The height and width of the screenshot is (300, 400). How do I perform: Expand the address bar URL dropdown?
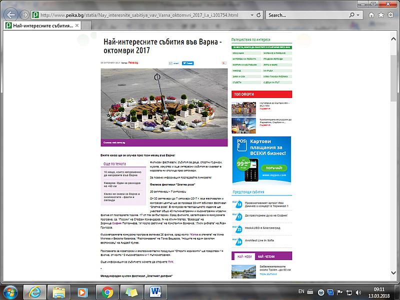(x=251, y=15)
